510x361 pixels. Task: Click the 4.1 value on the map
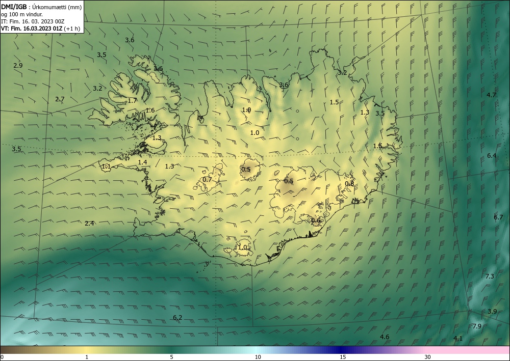tap(458, 339)
